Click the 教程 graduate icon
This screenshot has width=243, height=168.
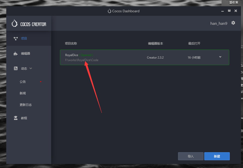tap(16, 118)
